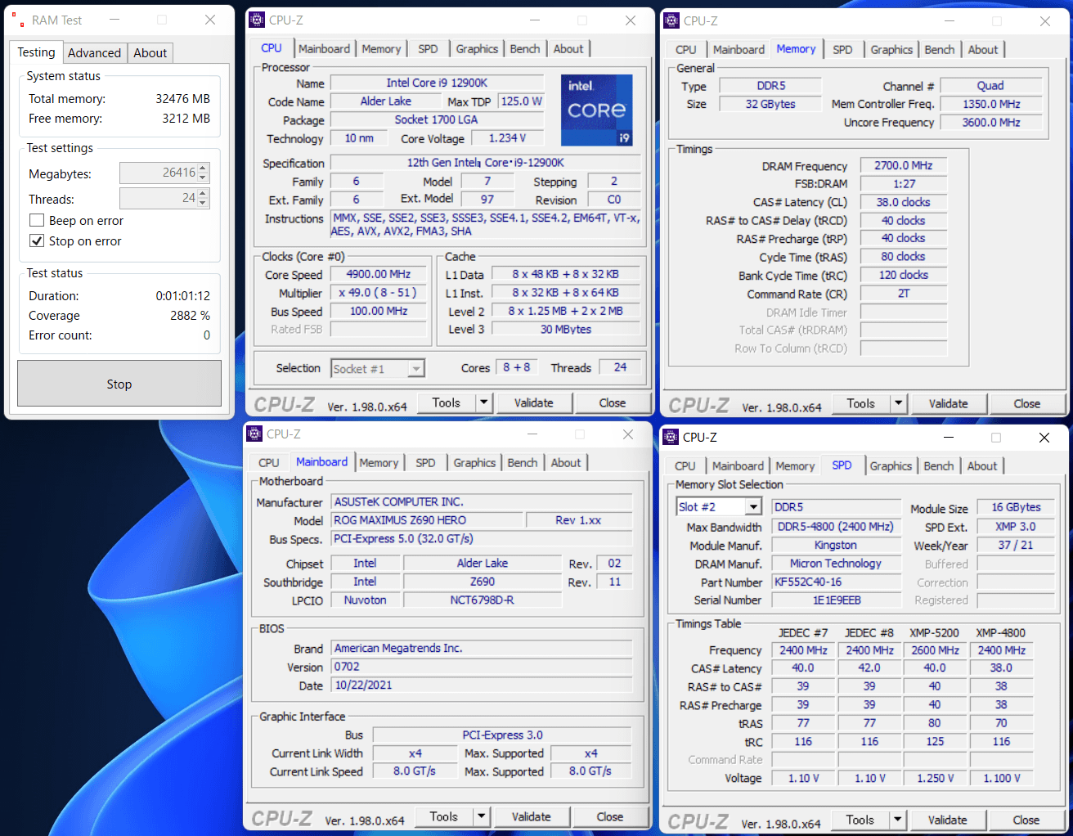Open the Tools dropdown arrow in CPU tab window

click(483, 402)
